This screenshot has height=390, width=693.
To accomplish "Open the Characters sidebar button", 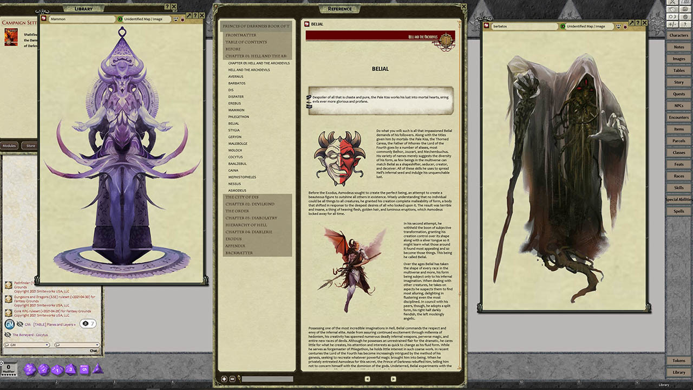I will (679, 35).
